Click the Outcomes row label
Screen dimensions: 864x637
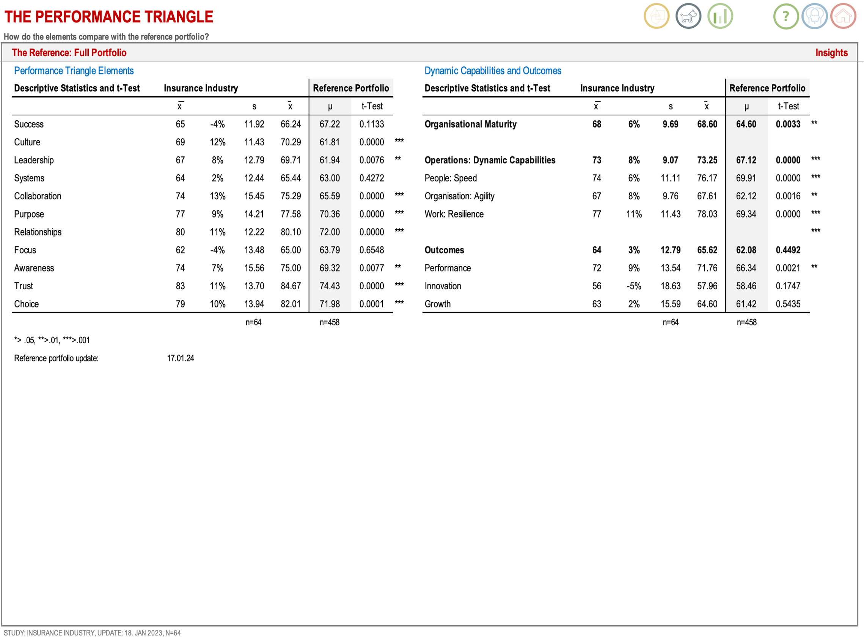tap(445, 250)
